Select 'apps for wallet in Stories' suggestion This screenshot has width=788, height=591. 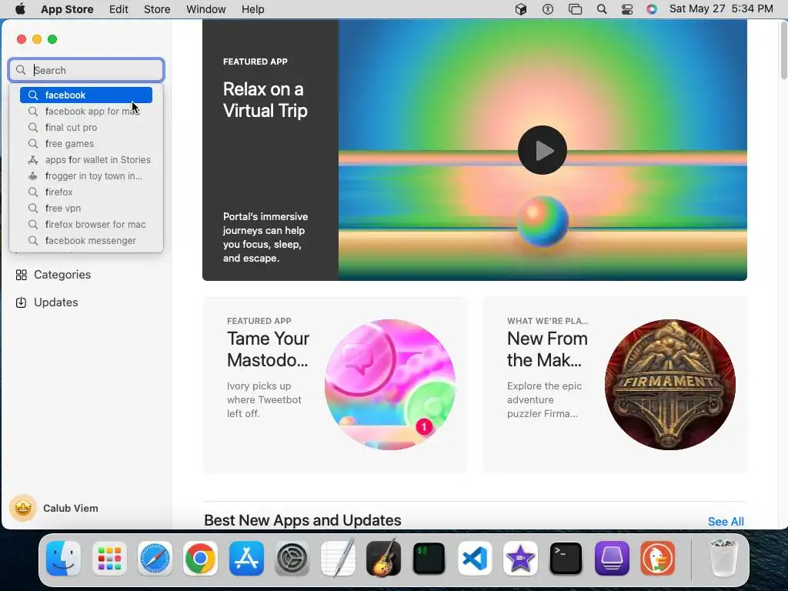coord(86,160)
